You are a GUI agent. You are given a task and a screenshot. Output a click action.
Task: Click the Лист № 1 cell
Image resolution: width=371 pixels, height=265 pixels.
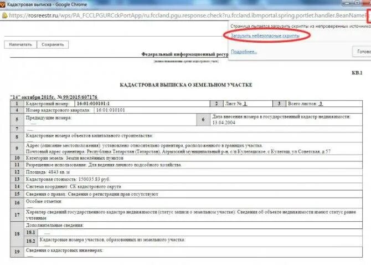pos(248,104)
